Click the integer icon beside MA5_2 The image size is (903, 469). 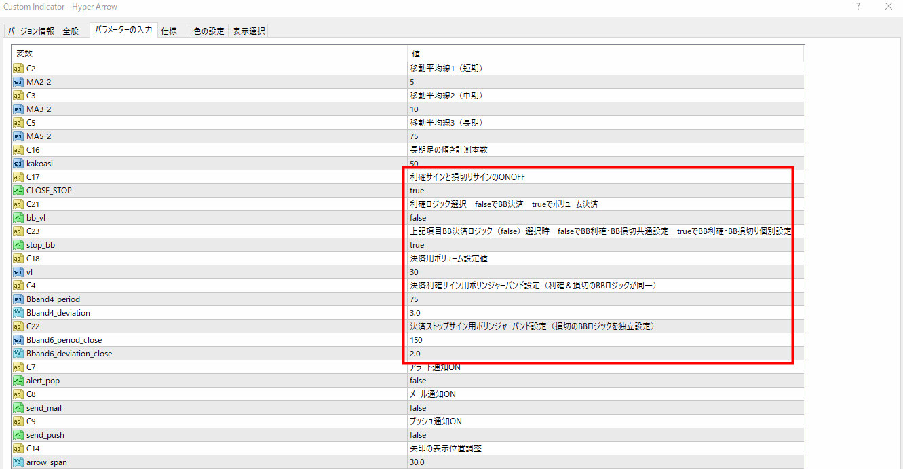[x=18, y=136]
